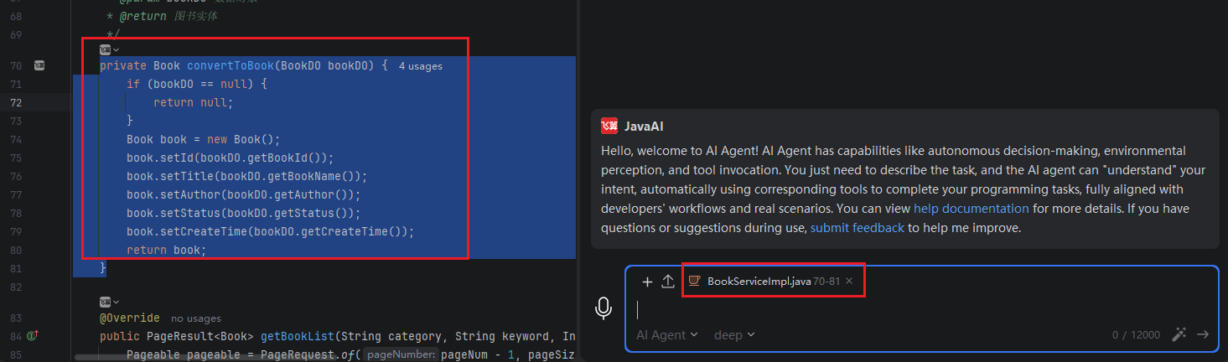Click line number 72 in the gutter
The width and height of the screenshot is (1228, 362).
16,102
